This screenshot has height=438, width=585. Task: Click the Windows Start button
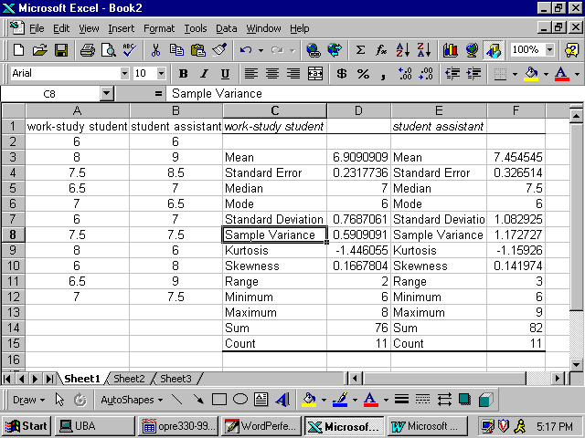pyautogui.click(x=27, y=426)
